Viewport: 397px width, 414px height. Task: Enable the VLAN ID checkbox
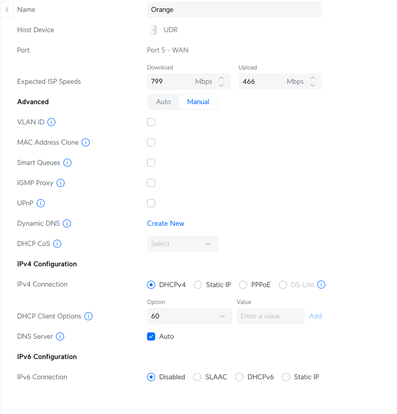point(151,122)
